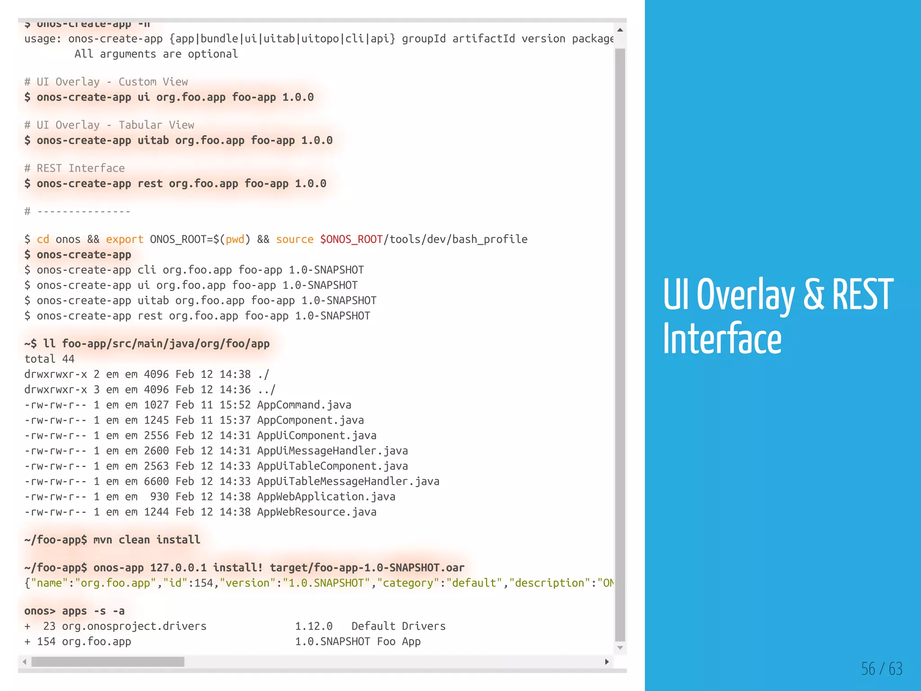The height and width of the screenshot is (691, 921).
Task: Click the 'onos-create-app cli ... 1.0-SNAPSHOT' line
Action: coord(194,270)
